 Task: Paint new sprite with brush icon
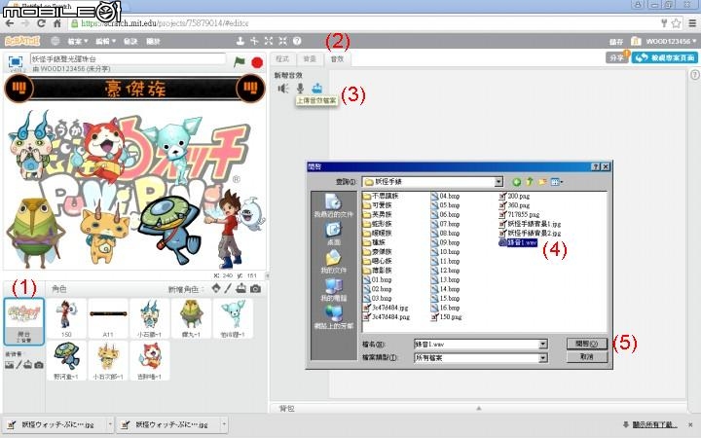tap(228, 289)
